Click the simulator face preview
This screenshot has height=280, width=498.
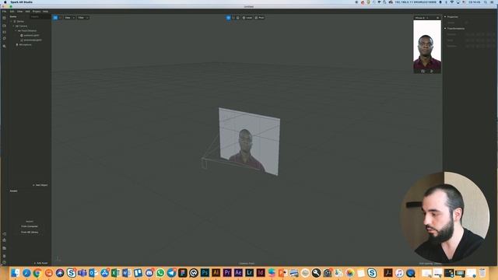[427, 45]
